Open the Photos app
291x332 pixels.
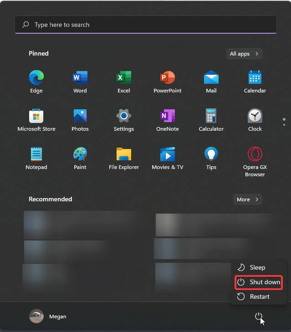coord(80,117)
